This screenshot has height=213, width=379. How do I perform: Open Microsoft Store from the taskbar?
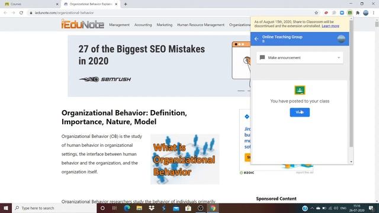pyautogui.click(x=188, y=208)
